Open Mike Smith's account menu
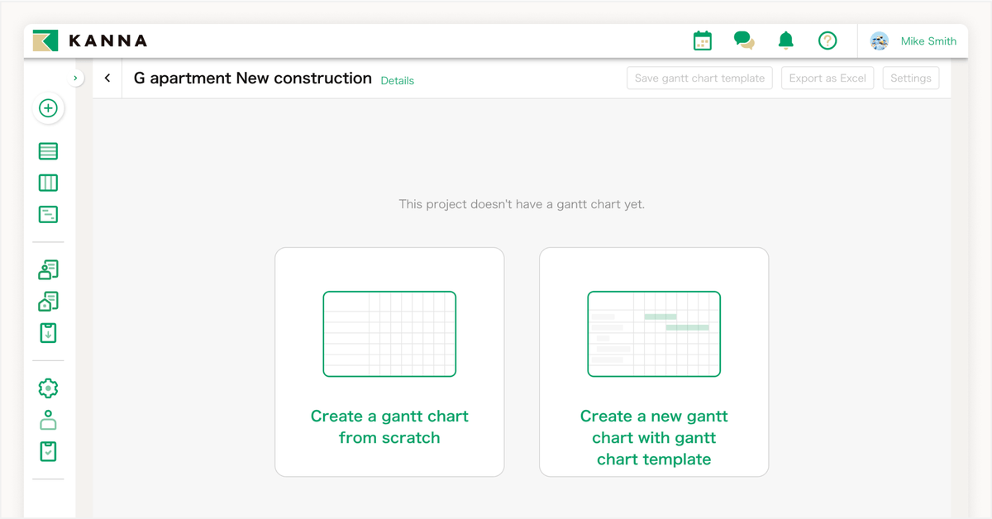Viewport: 992px width, 519px height. 912,40
